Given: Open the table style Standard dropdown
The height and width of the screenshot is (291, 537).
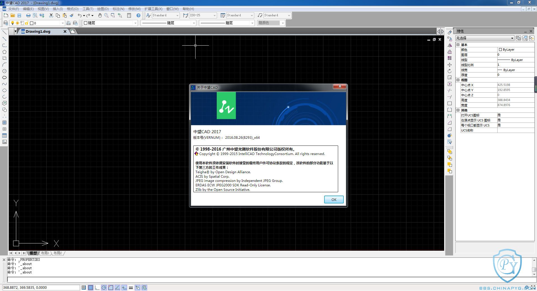Looking at the screenshot, I should click(252, 15).
